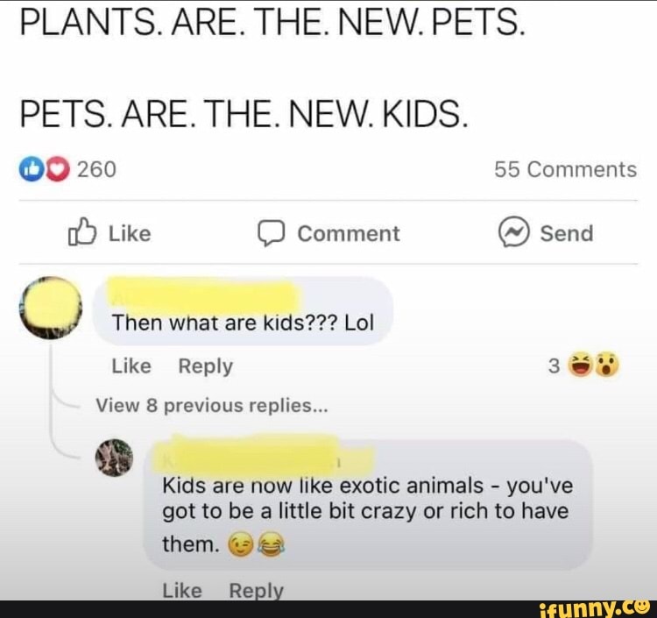This screenshot has width=657, height=618.
Task: Click the thumbs-up Like icon under the post
Action: (82, 231)
